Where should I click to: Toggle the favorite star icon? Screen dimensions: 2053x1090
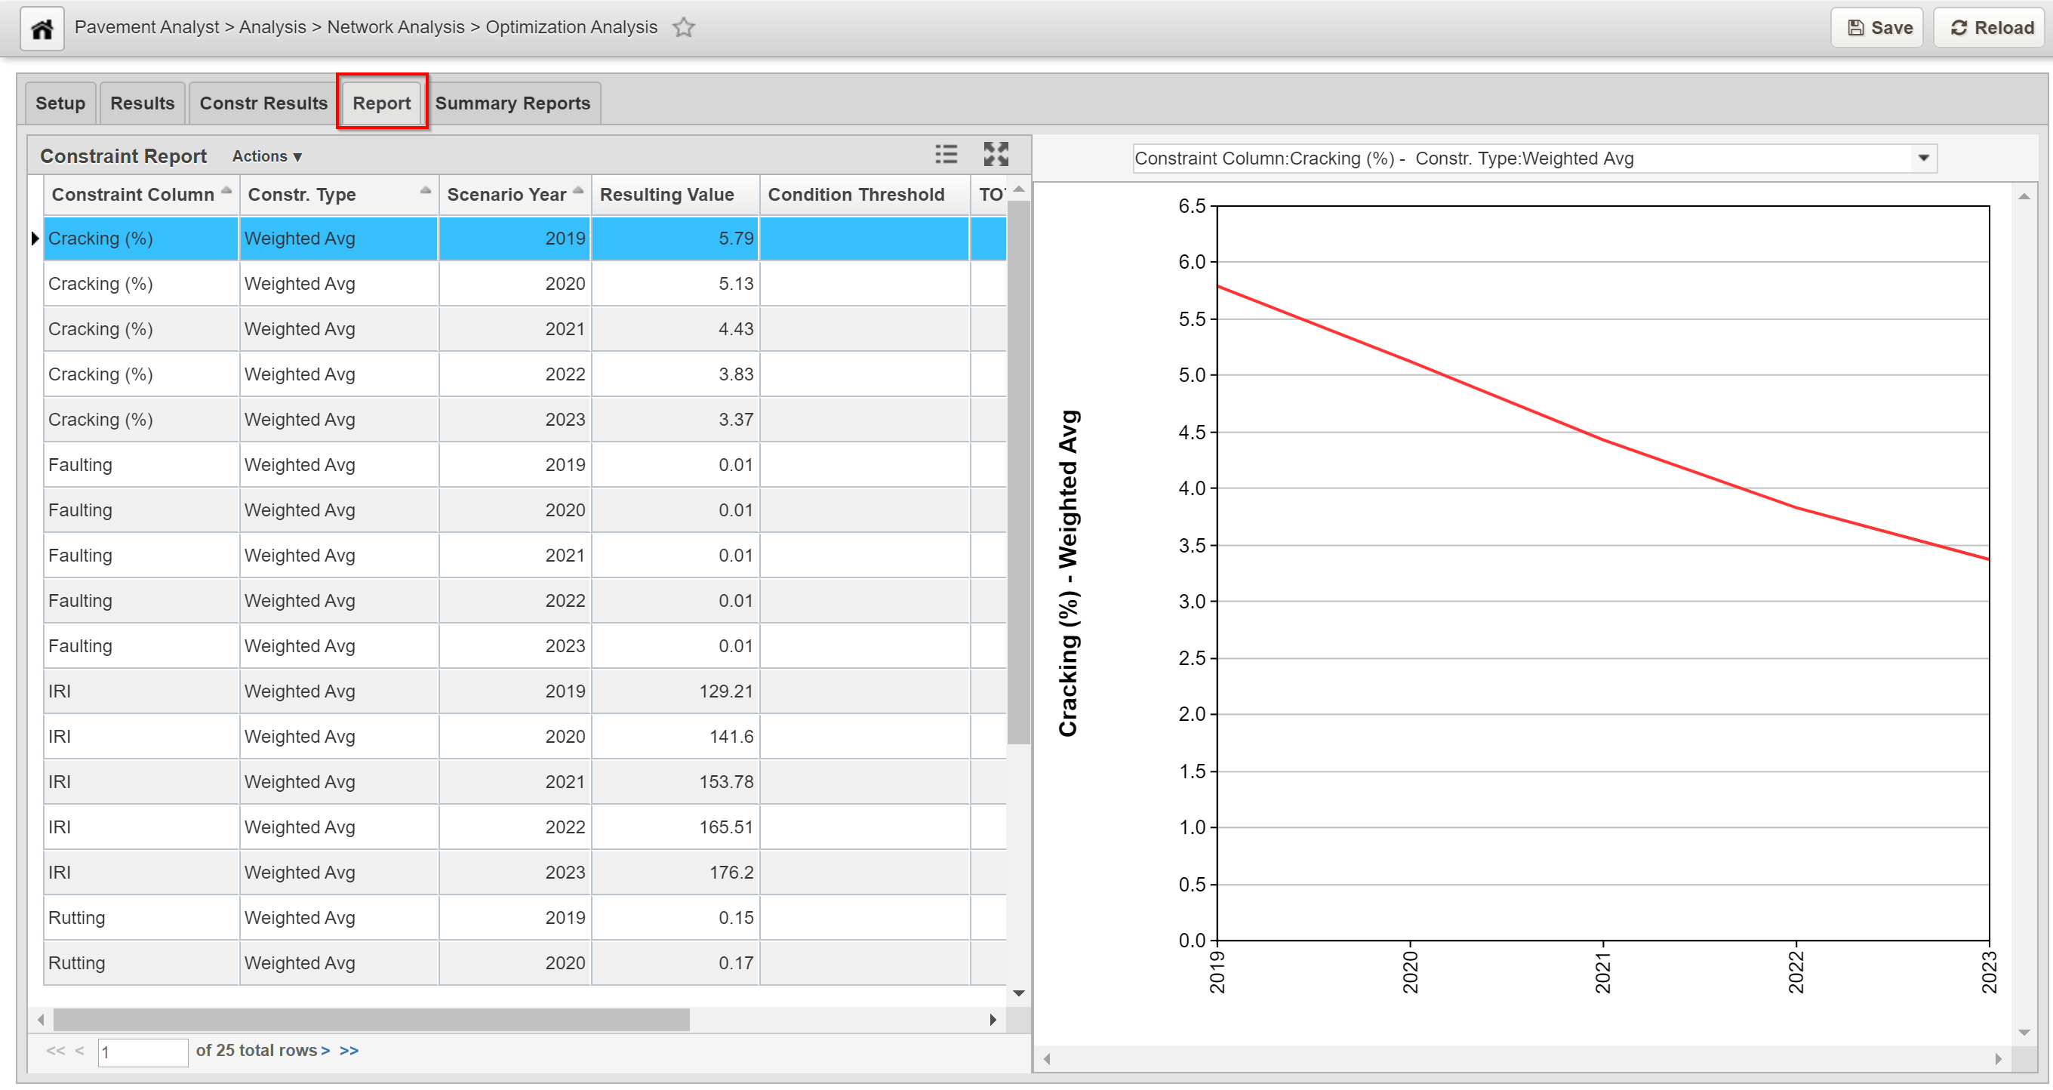683,28
